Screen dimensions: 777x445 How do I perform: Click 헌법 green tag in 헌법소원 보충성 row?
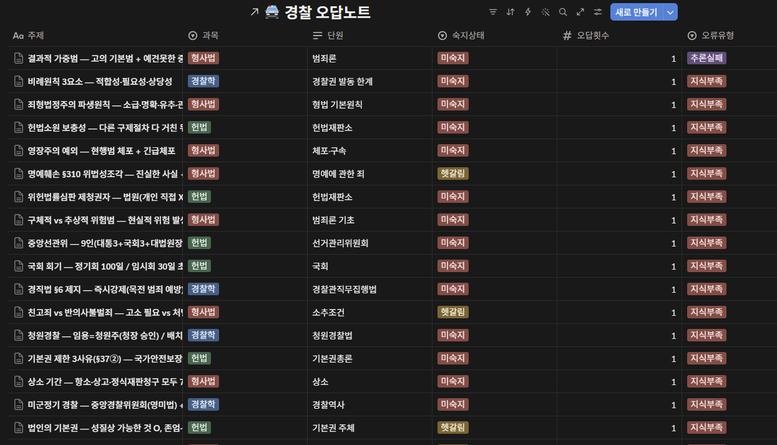coord(200,127)
